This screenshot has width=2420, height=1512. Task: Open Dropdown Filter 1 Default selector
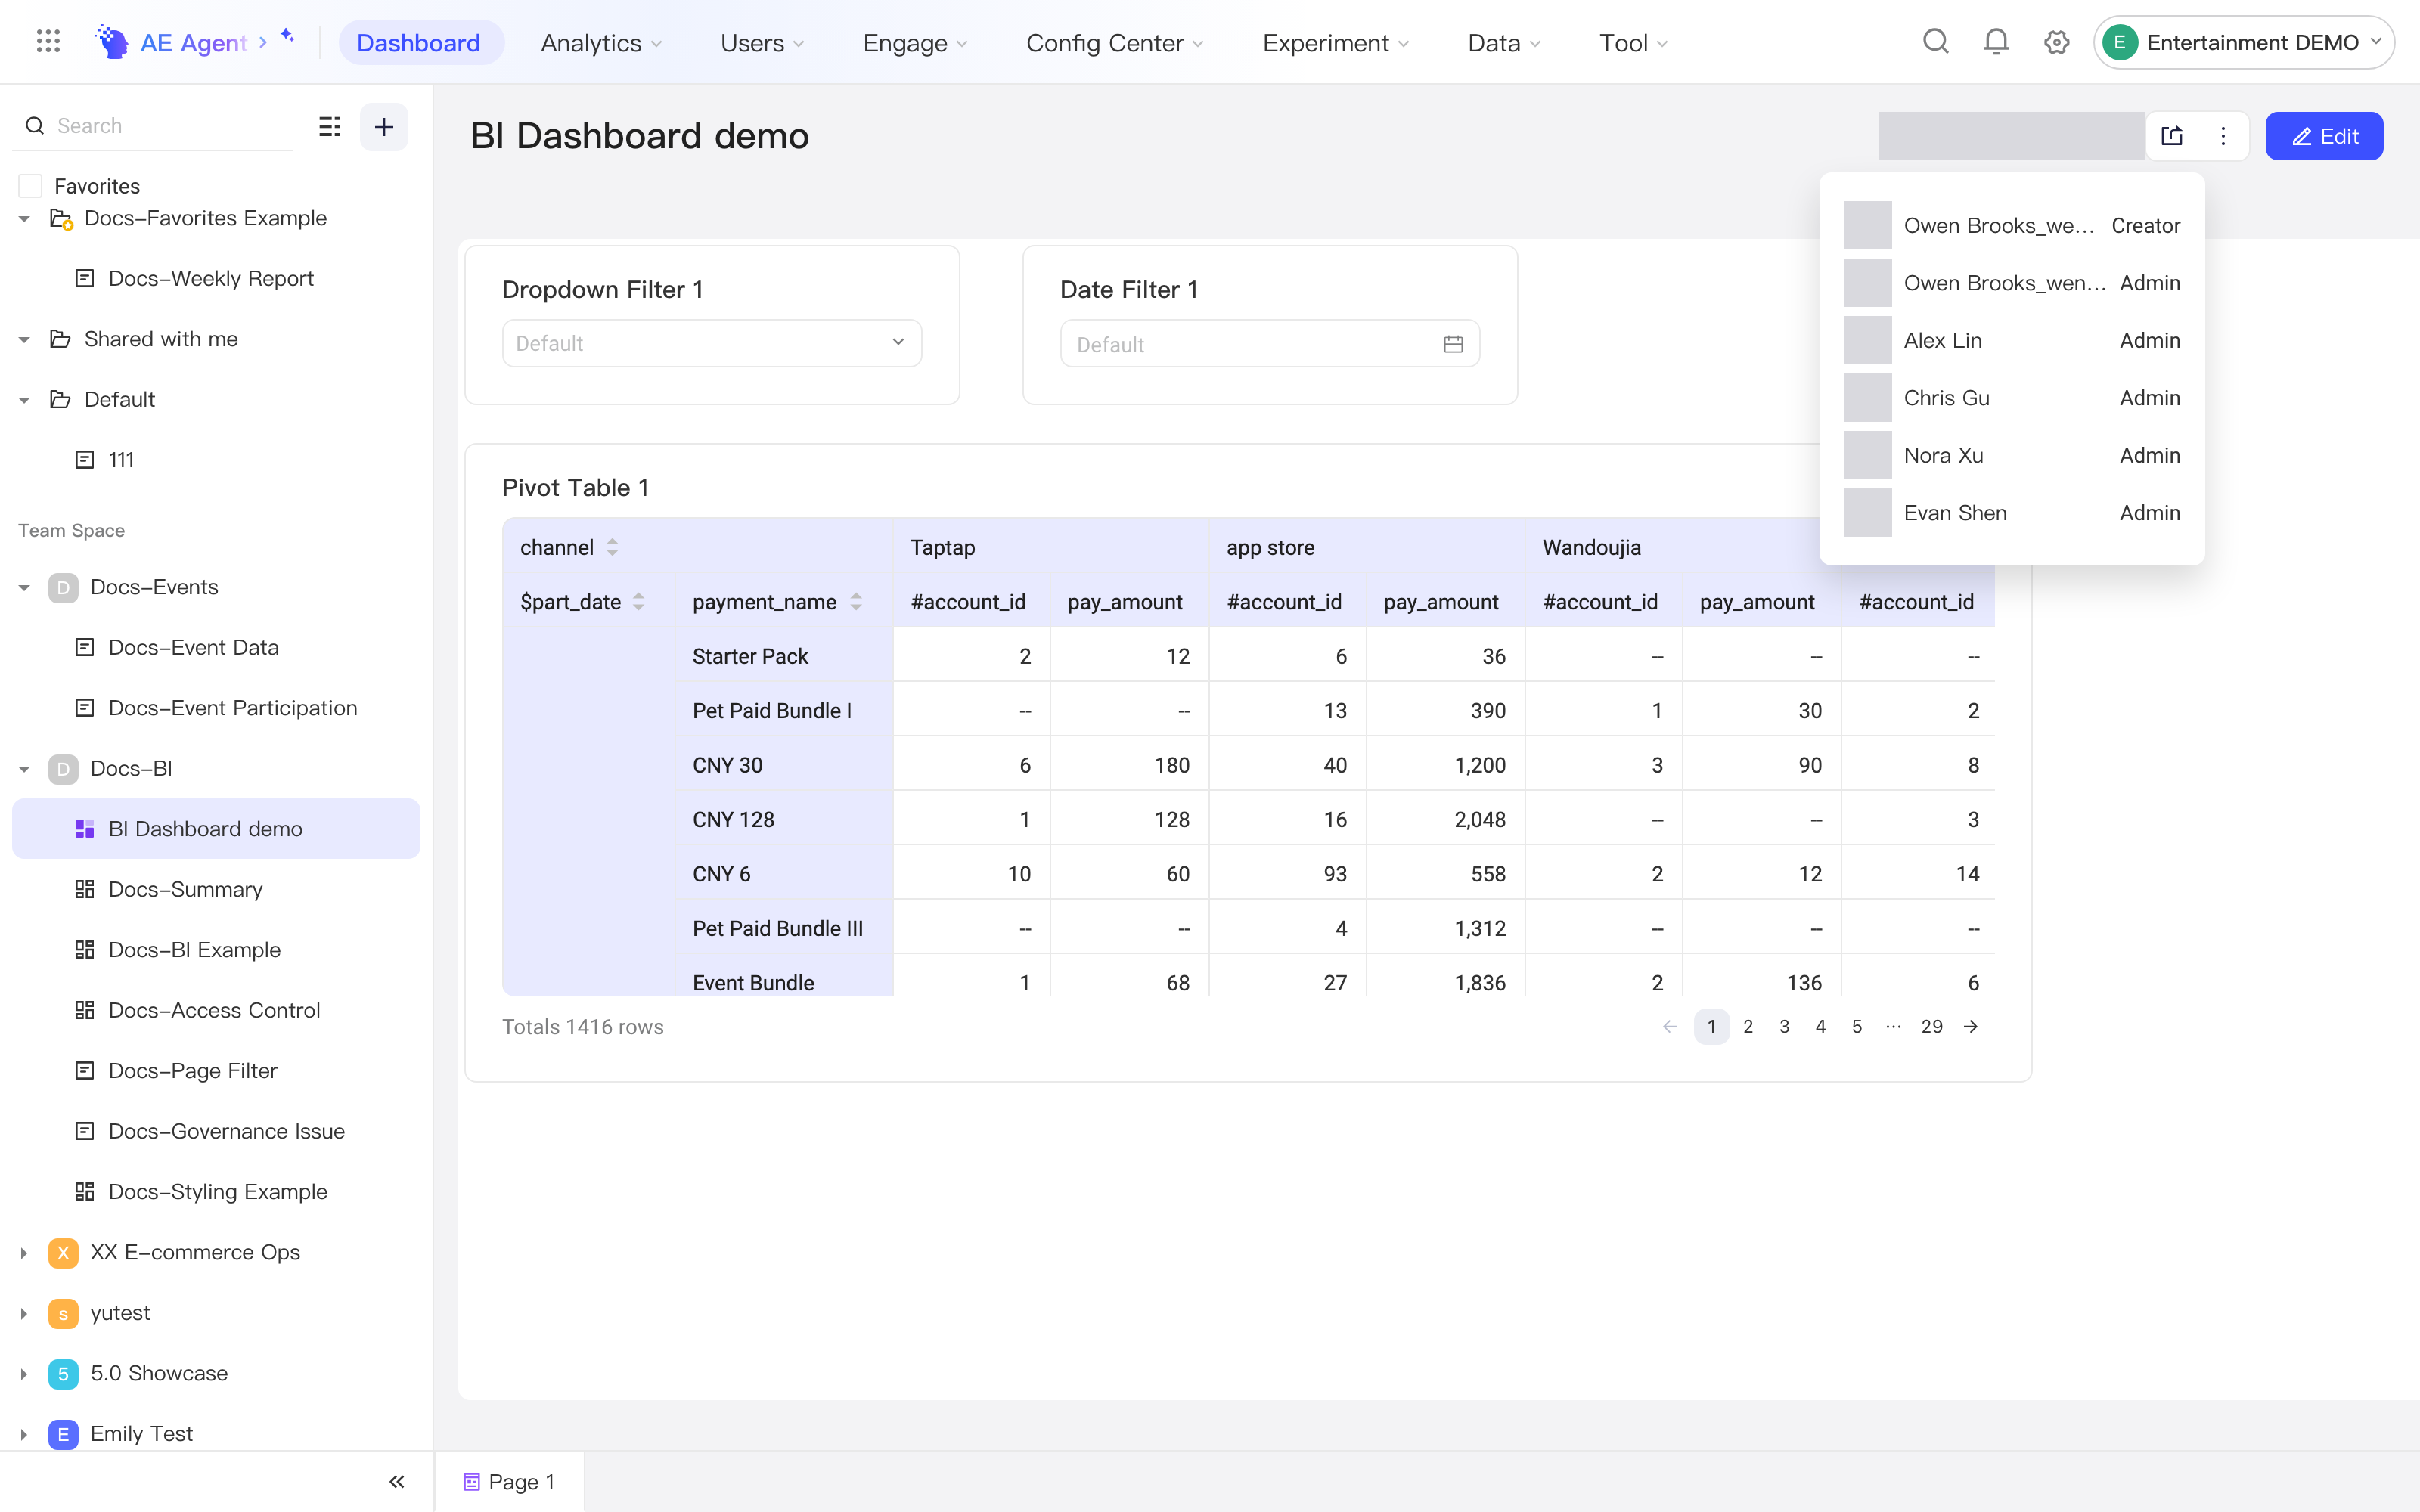[x=712, y=343]
